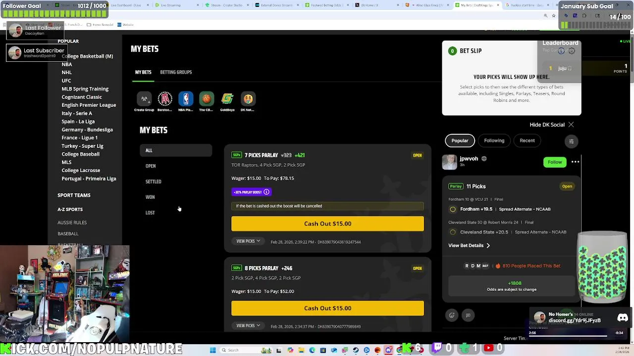Open Germany - Bundesliga in the sidebar
This screenshot has width=634, height=356.
coord(87,130)
